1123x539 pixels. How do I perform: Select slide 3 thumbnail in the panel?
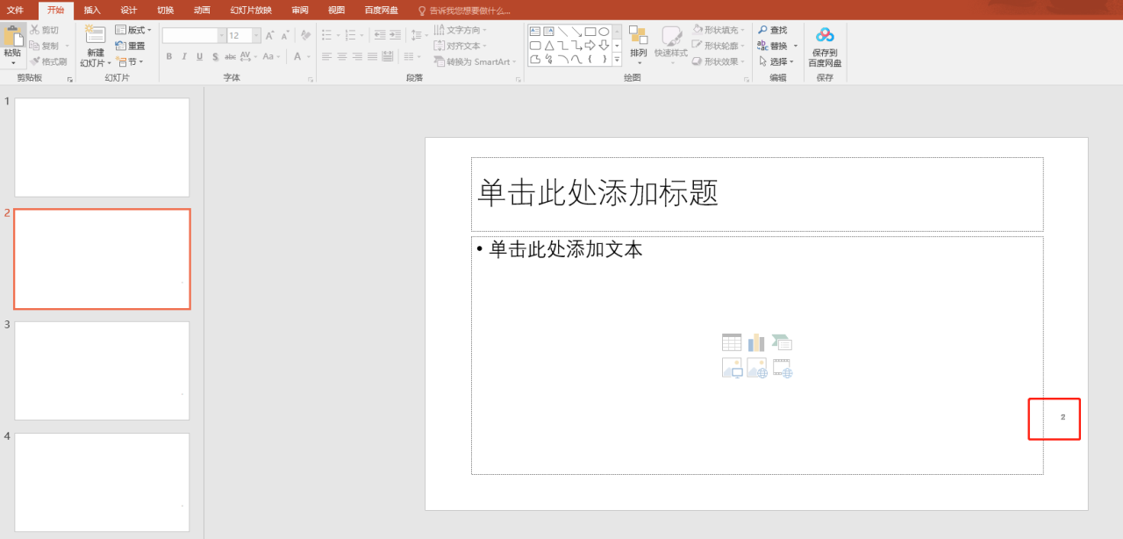[101, 370]
